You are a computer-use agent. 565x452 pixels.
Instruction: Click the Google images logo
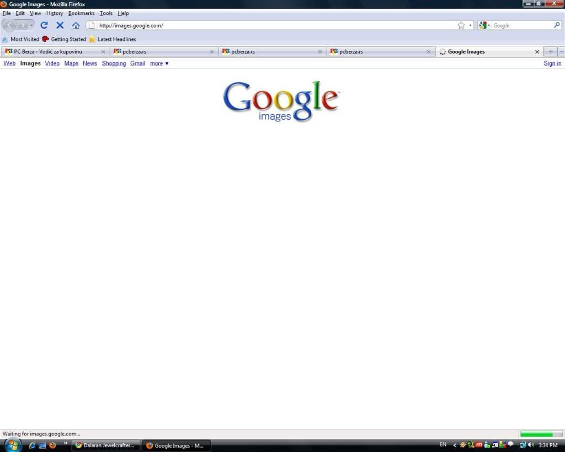281,102
